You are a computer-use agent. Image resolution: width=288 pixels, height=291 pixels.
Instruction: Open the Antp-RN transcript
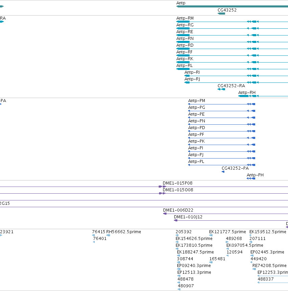coord(185,39)
